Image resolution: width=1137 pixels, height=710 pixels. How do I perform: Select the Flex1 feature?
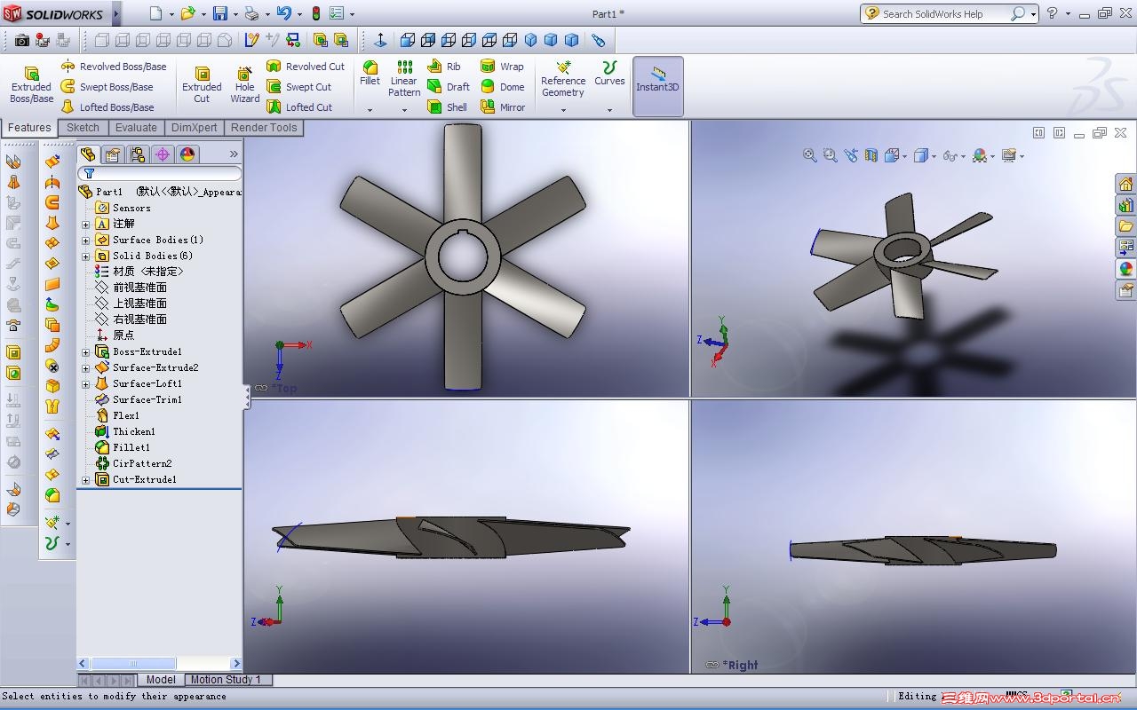click(x=117, y=415)
